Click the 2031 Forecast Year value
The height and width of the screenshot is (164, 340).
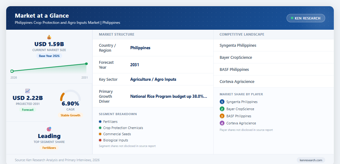[x=134, y=65]
